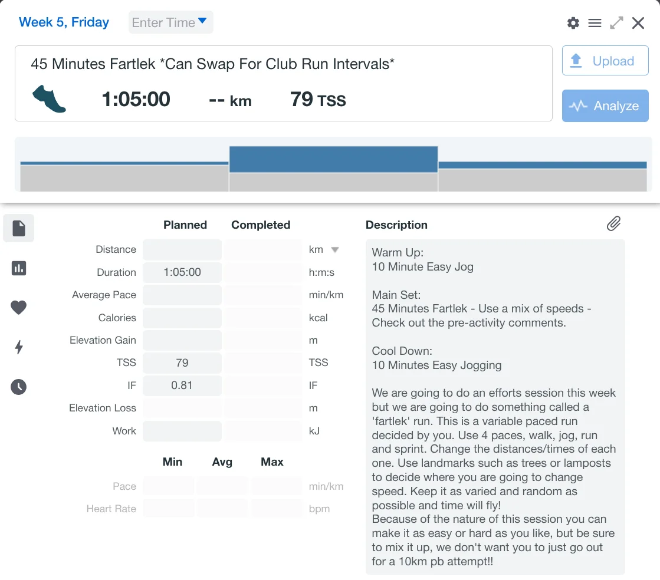Open the clock sidebar icon

click(19, 387)
